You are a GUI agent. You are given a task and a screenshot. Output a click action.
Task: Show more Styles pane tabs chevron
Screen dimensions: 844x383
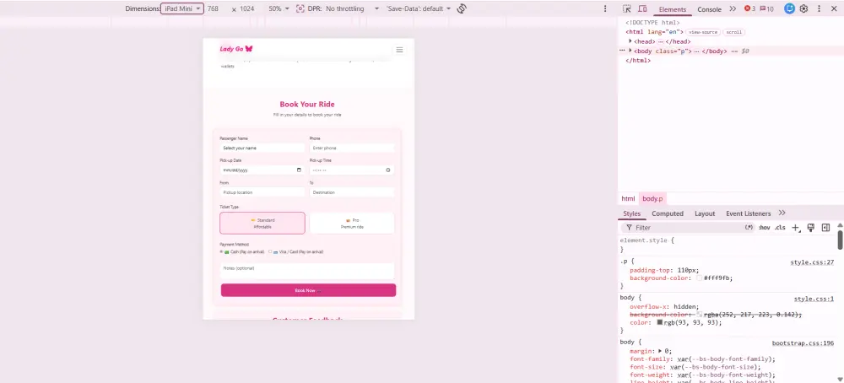(782, 213)
